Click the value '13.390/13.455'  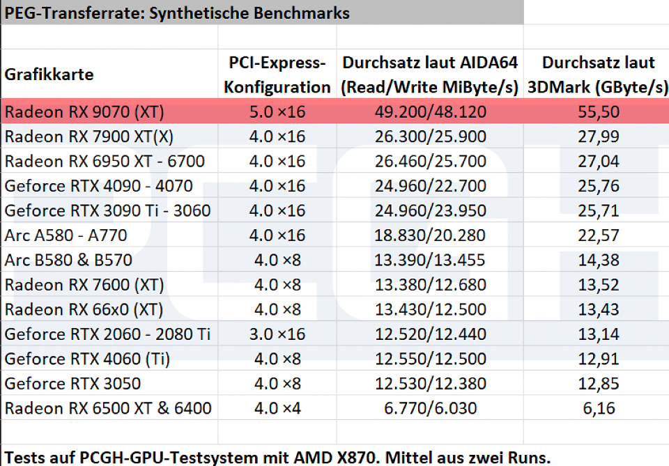[x=430, y=260]
